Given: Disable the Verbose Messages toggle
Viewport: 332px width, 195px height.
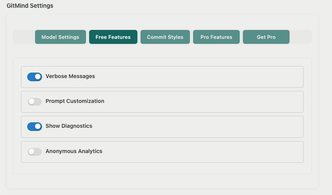Looking at the screenshot, I should pyautogui.click(x=34, y=77).
